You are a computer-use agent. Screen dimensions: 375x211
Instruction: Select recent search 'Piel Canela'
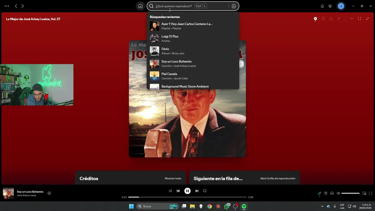[x=193, y=76]
